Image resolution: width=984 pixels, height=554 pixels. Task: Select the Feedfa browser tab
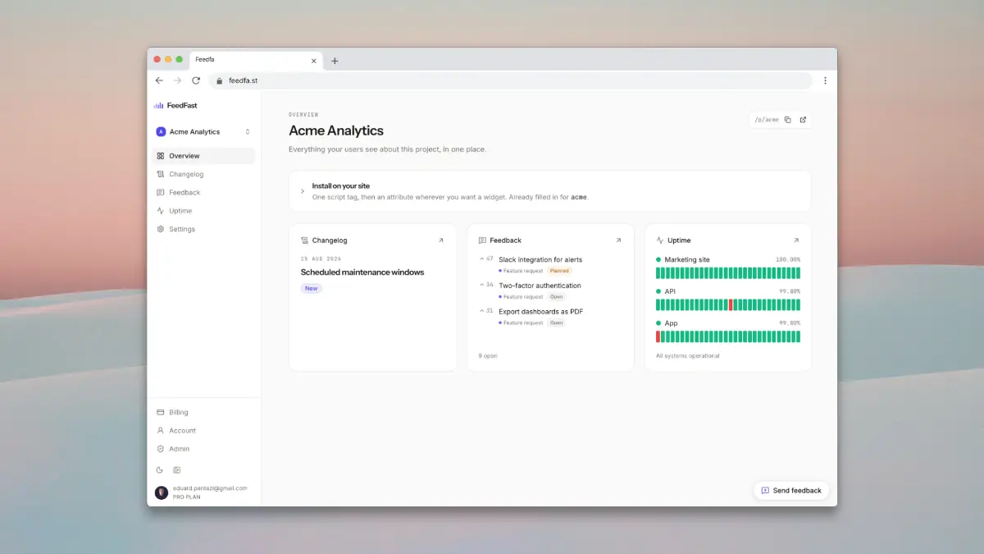click(x=256, y=60)
